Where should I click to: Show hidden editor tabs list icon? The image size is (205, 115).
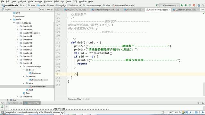(x=202, y=10)
